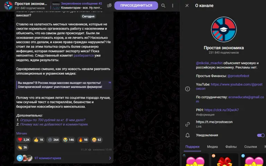The width and height of the screenshot is (266, 166).
Task: React with the heart 2,2K reaction
Action: click(24, 140)
